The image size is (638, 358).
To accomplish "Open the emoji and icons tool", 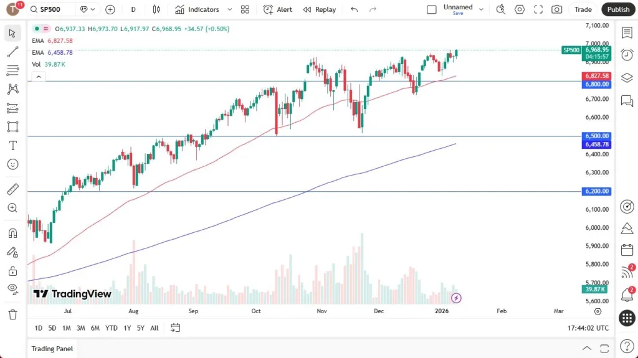I will point(12,164).
